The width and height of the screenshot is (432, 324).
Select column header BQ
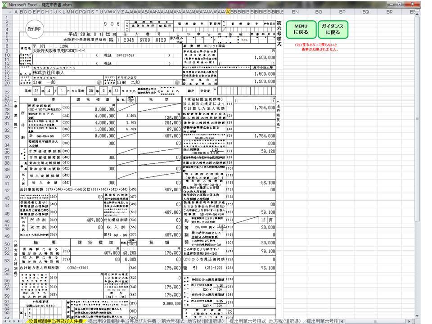click(x=365, y=12)
